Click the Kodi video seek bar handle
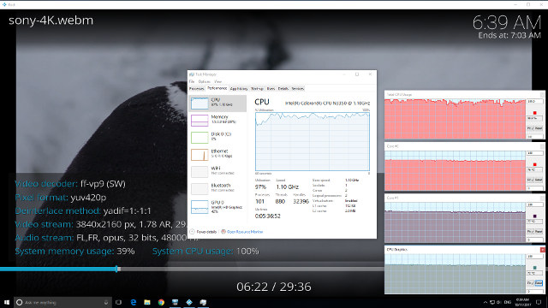The width and height of the screenshot is (548, 308). (x=117, y=269)
